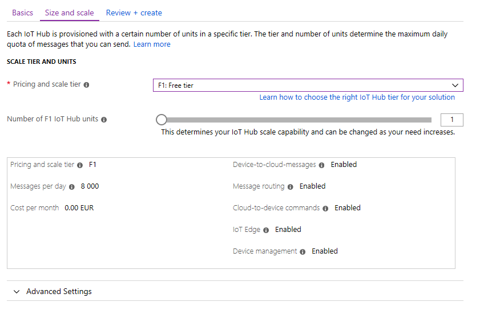Viewport: 484px width, 310px height.
Task: Click 'Enabled' next to Message routing
Action: [312, 186]
